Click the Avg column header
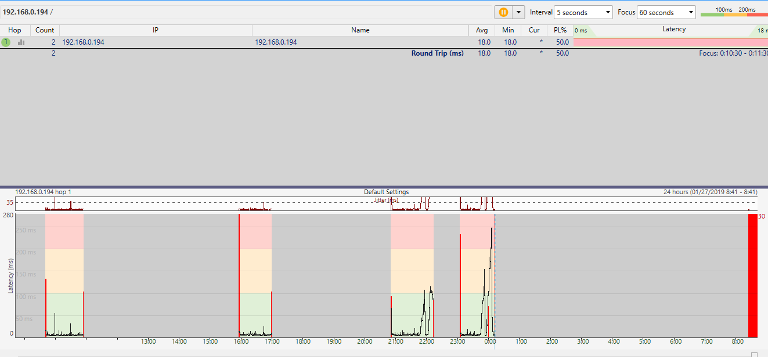This screenshot has width=768, height=357. pos(482,30)
